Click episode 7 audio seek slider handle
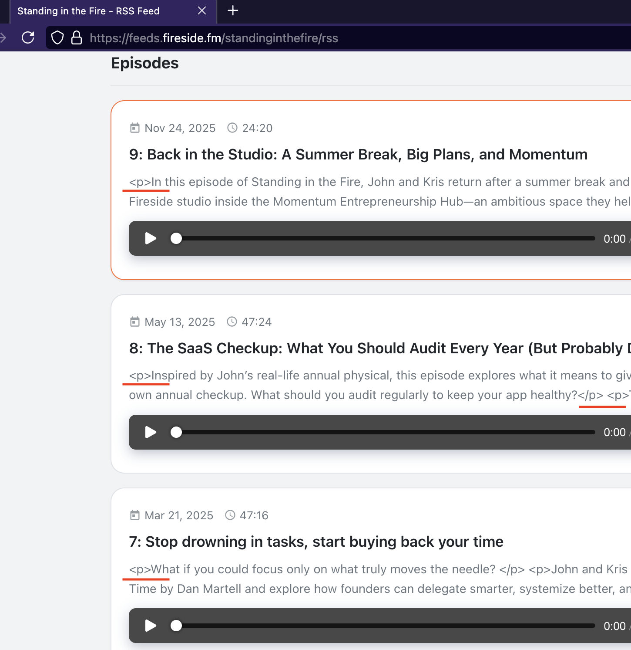Image resolution: width=631 pixels, height=650 pixels. (x=176, y=626)
